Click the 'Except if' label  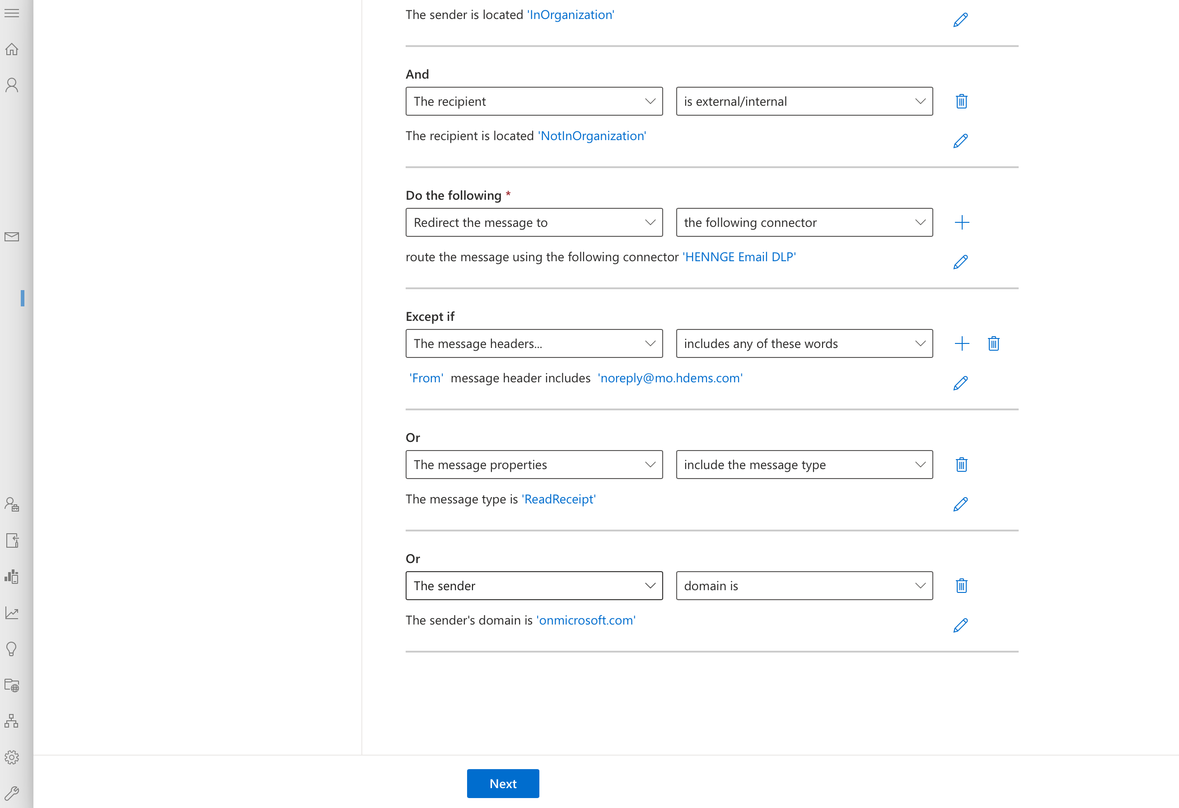(430, 317)
